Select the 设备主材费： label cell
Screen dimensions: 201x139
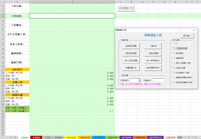click(17, 44)
